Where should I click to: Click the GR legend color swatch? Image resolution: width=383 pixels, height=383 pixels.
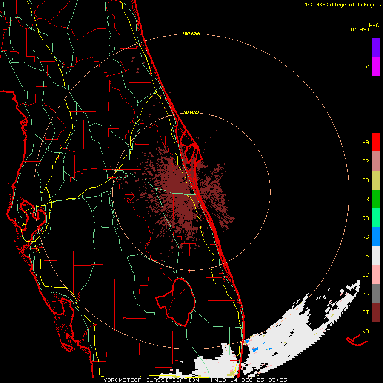(376, 161)
